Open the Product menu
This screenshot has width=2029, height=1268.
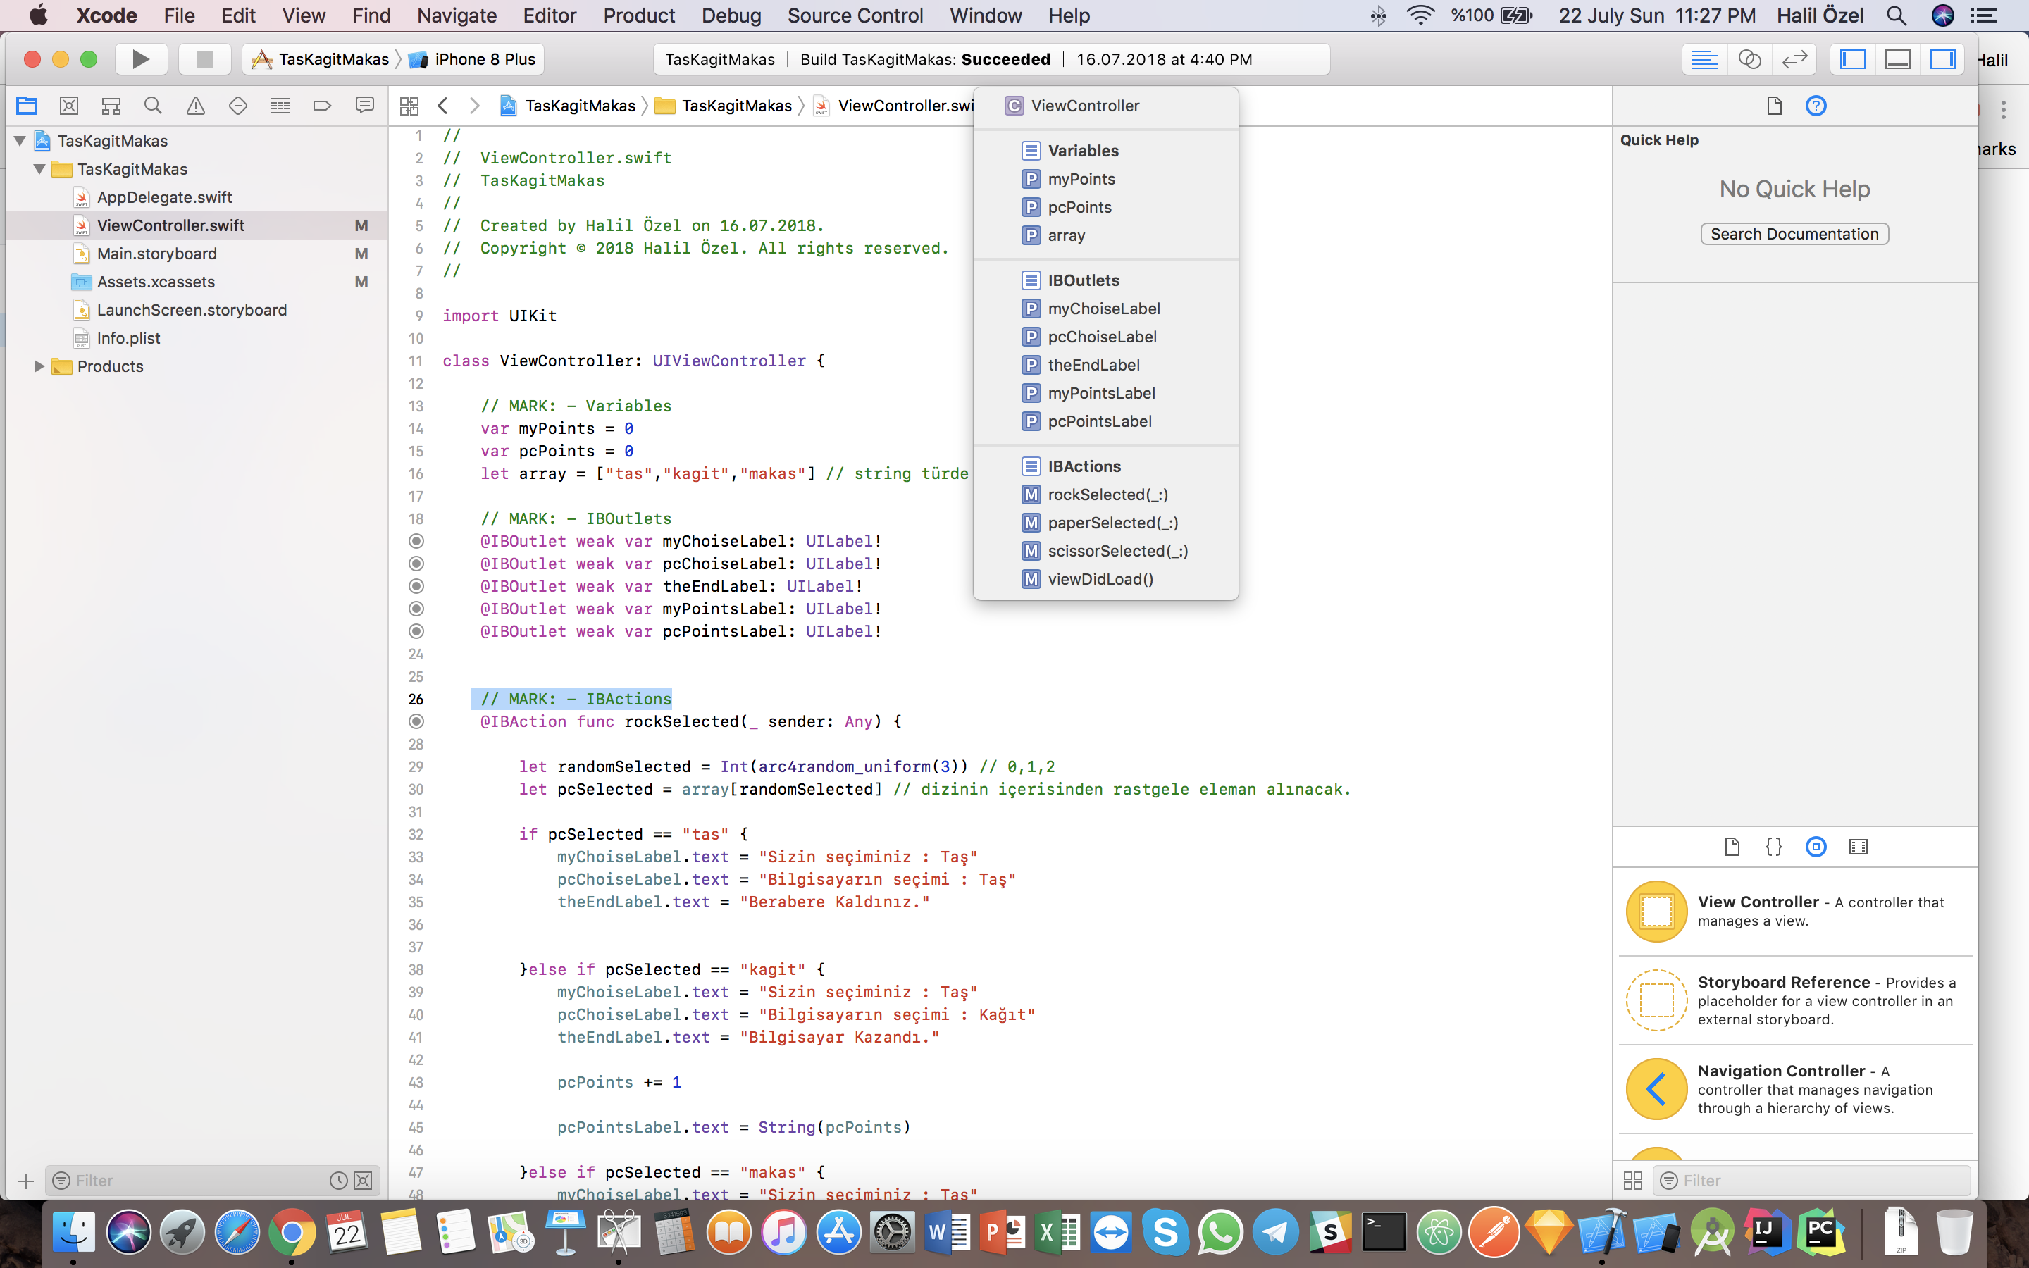point(638,16)
